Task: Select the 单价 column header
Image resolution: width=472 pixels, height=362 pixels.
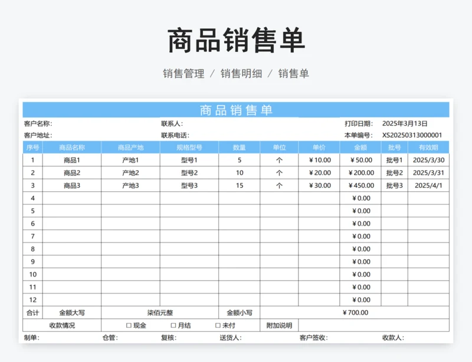Action: 319,148
